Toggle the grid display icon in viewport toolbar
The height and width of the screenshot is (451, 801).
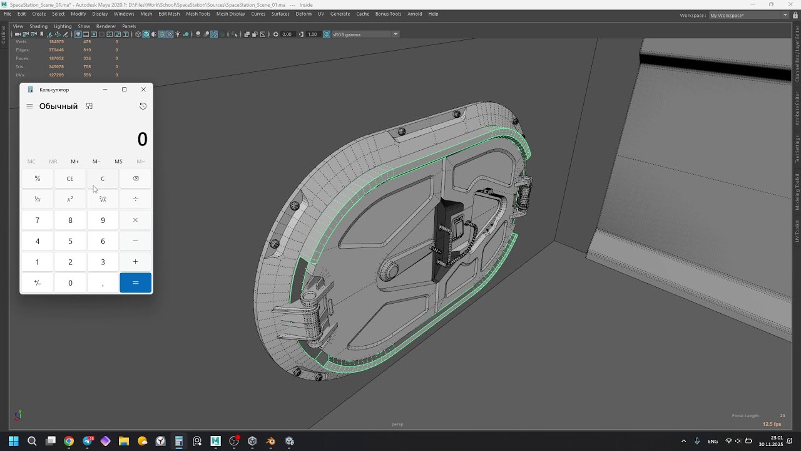(78, 34)
